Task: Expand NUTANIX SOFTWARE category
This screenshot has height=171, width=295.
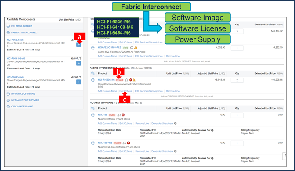Action: click(x=8, y=94)
